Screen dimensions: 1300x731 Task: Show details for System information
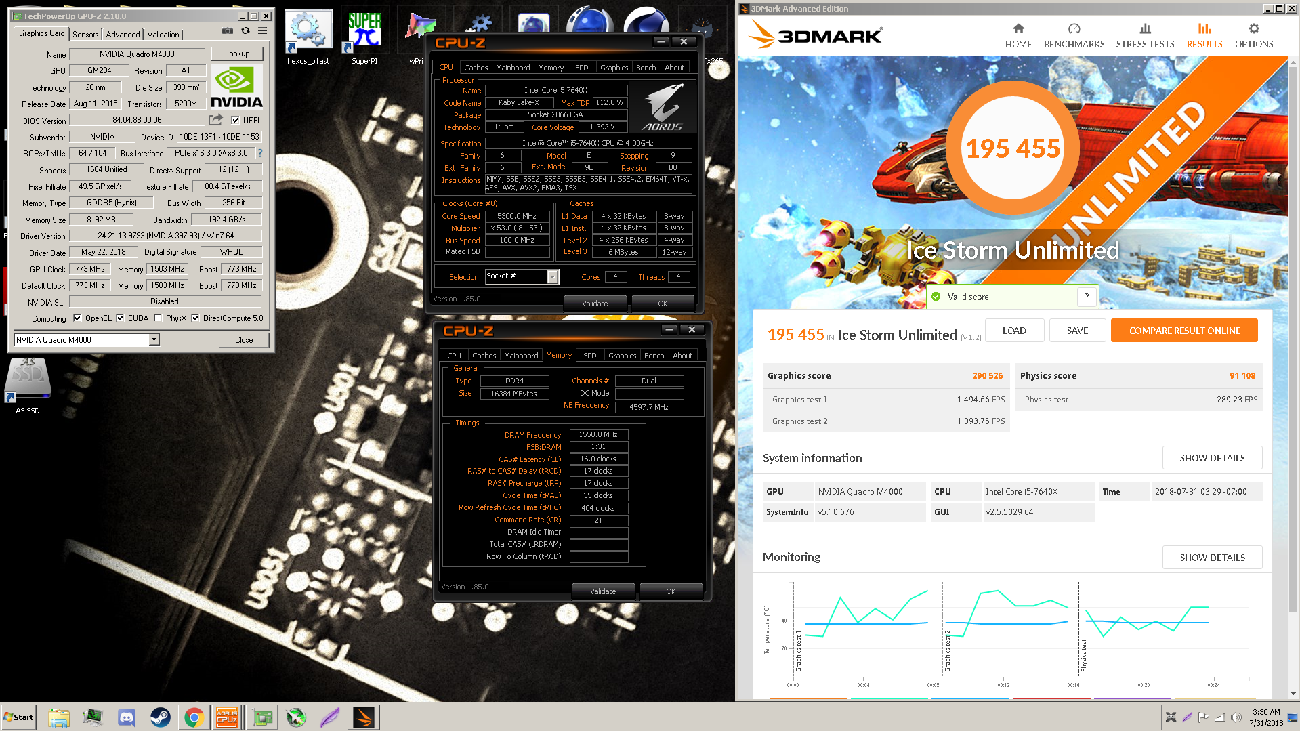coord(1212,458)
